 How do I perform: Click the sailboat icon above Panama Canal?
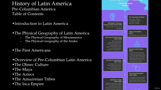pyautogui.click(x=137, y=44)
